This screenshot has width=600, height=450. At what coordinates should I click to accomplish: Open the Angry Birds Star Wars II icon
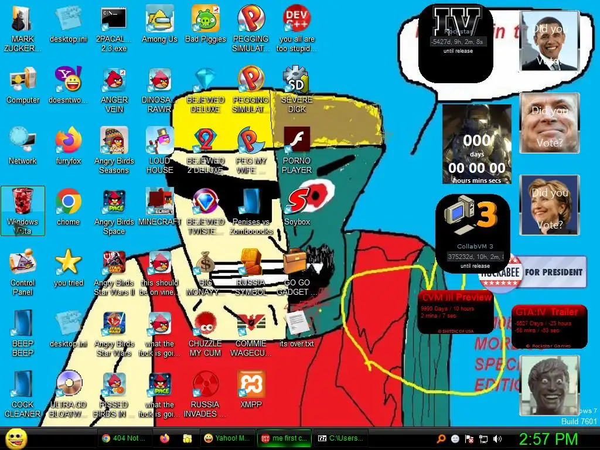coord(114,272)
